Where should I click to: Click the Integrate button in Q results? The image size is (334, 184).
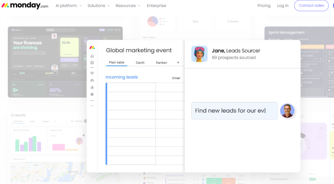pyautogui.click(x=77, y=121)
